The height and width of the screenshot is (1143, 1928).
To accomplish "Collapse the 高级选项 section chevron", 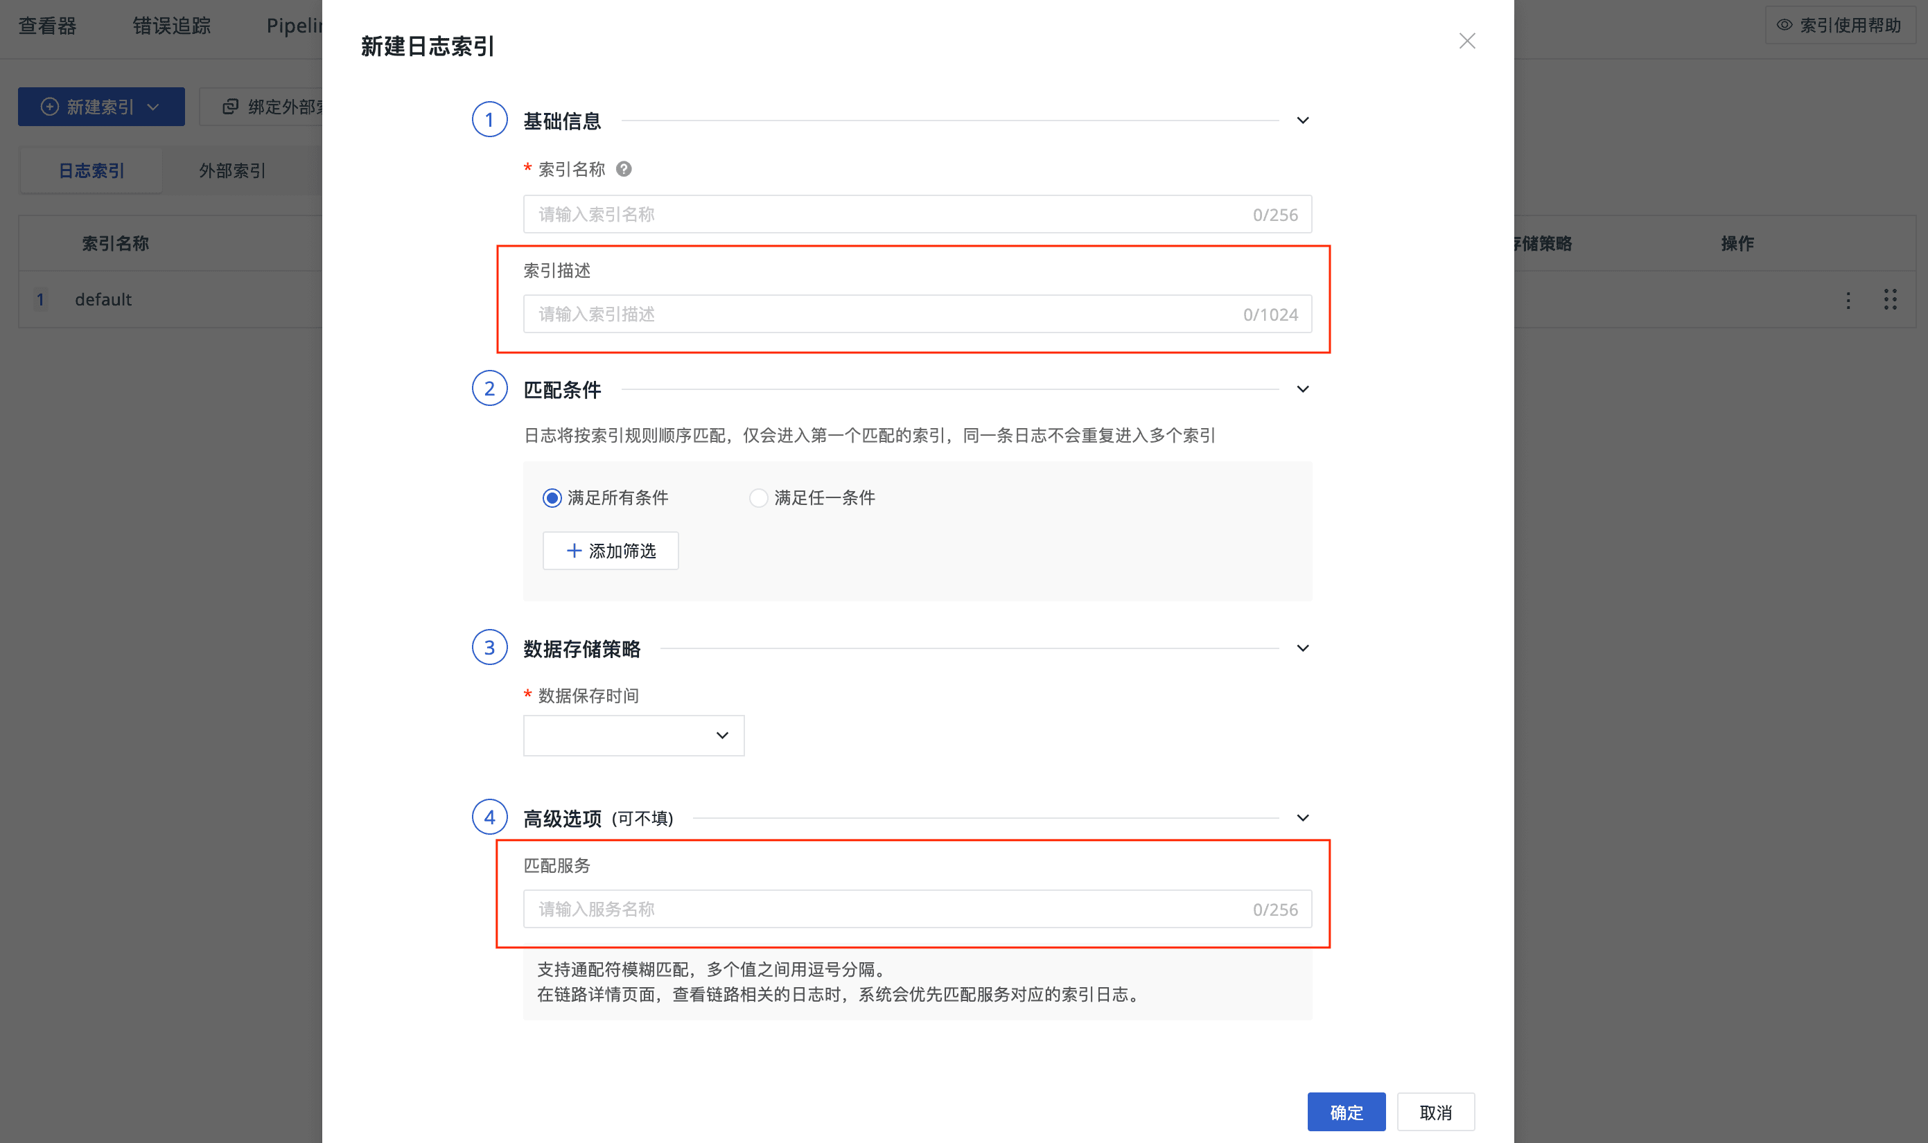I will (1302, 817).
